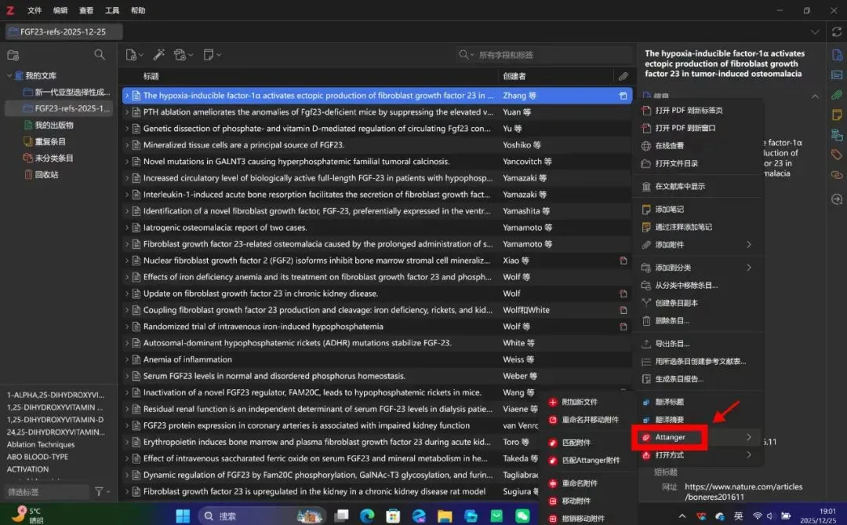The image size is (847, 525).
Task: Choose 生成条目报告 in the context menu
Action: click(699, 379)
